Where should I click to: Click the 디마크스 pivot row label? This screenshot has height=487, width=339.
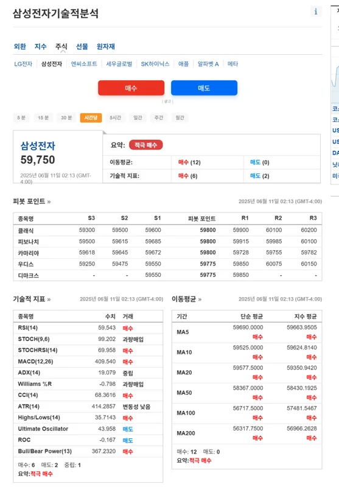[x=28, y=275]
